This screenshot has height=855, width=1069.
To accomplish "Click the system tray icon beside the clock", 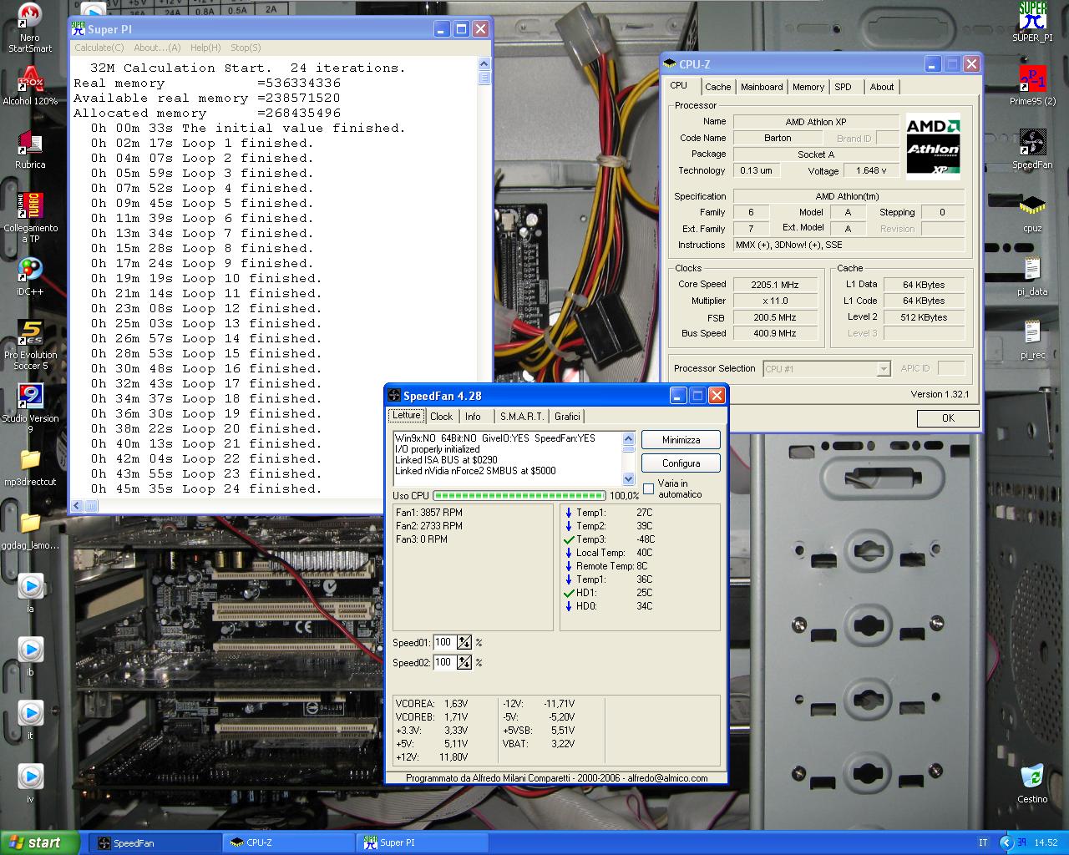I will pyautogui.click(x=1021, y=843).
